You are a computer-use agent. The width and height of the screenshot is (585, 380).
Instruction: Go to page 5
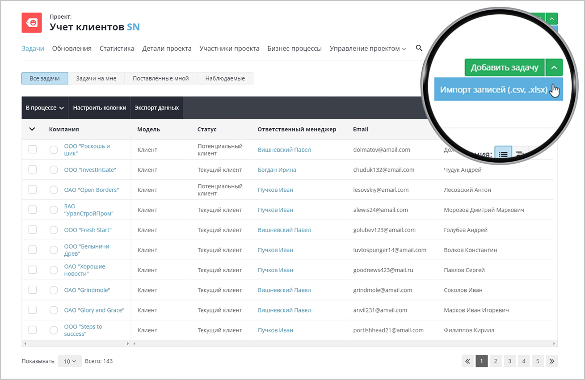coord(538,361)
